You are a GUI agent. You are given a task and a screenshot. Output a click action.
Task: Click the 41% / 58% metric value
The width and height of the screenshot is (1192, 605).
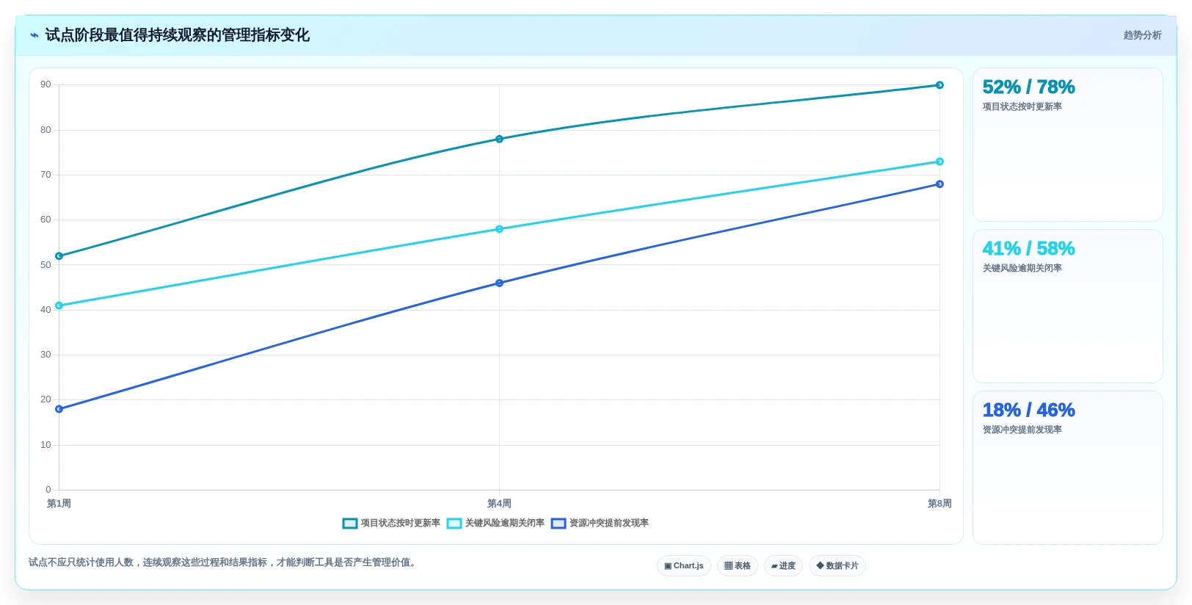[1028, 249]
